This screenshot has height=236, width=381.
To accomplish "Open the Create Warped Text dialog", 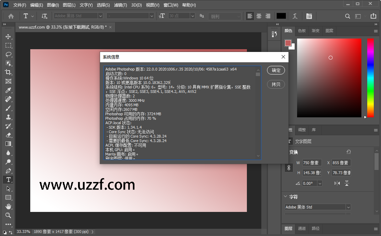I will tap(294, 16).
